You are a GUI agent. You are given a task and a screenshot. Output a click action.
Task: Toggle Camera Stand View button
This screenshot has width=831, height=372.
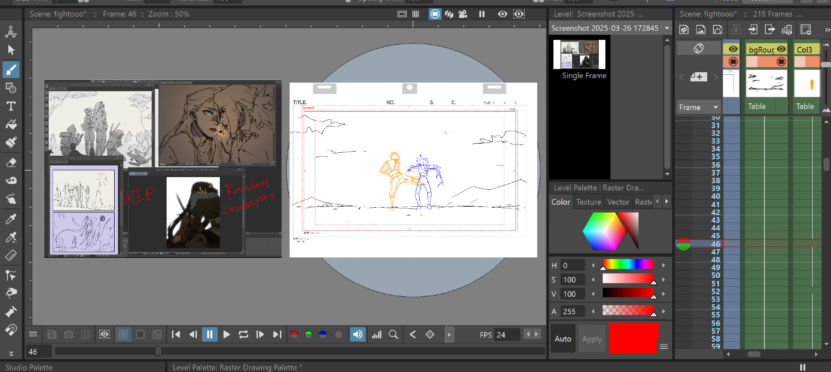coord(435,14)
